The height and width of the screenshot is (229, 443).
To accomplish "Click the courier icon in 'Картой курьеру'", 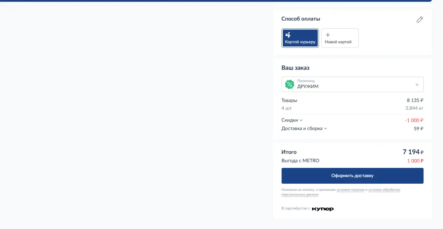I will [x=288, y=35].
